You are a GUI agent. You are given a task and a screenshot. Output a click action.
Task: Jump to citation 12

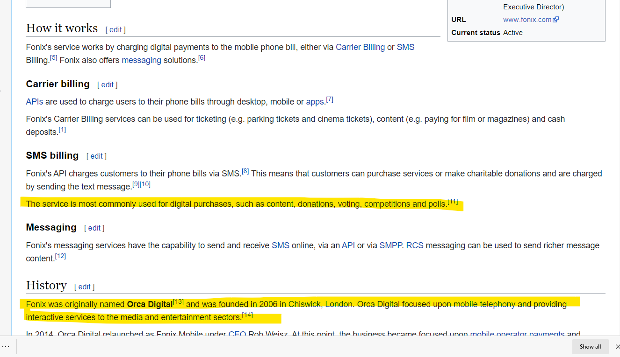60,257
